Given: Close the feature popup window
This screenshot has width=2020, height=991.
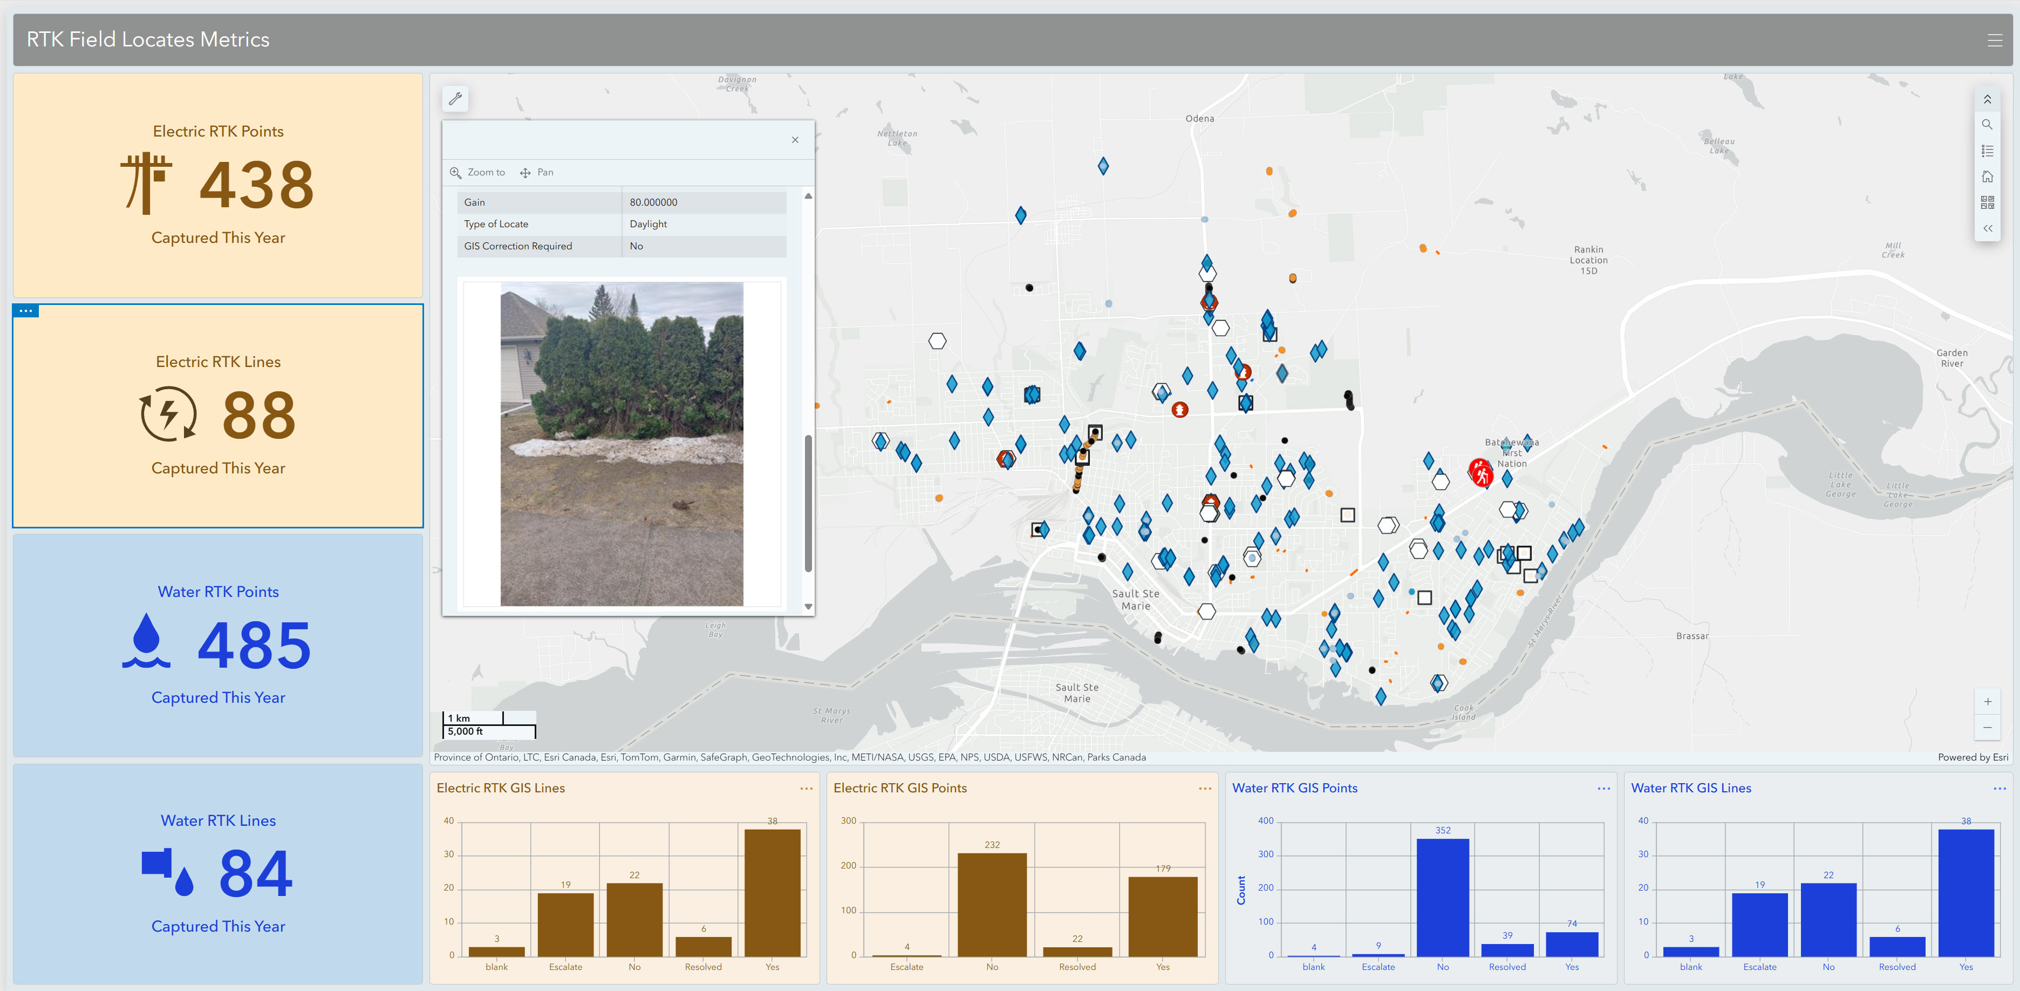Looking at the screenshot, I should pos(795,140).
